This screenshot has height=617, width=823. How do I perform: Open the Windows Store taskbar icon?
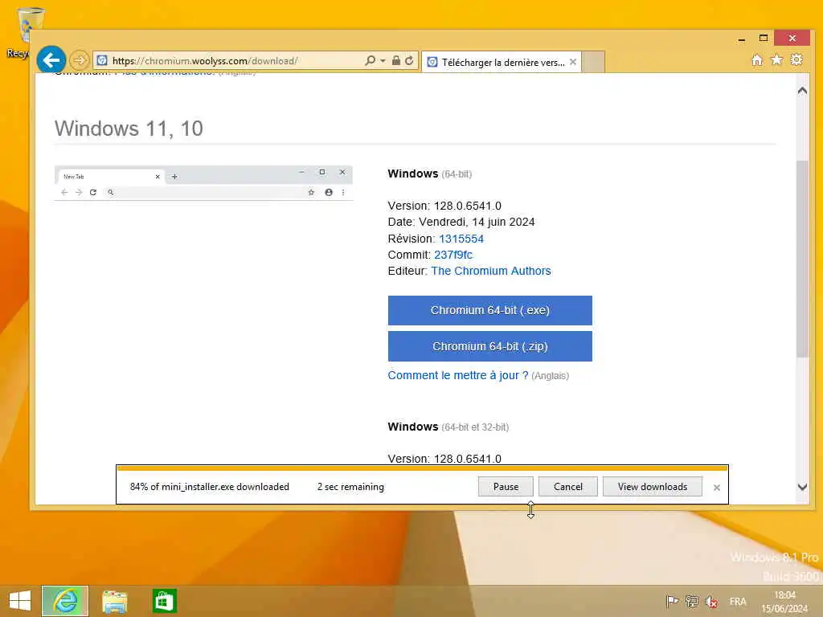164,601
